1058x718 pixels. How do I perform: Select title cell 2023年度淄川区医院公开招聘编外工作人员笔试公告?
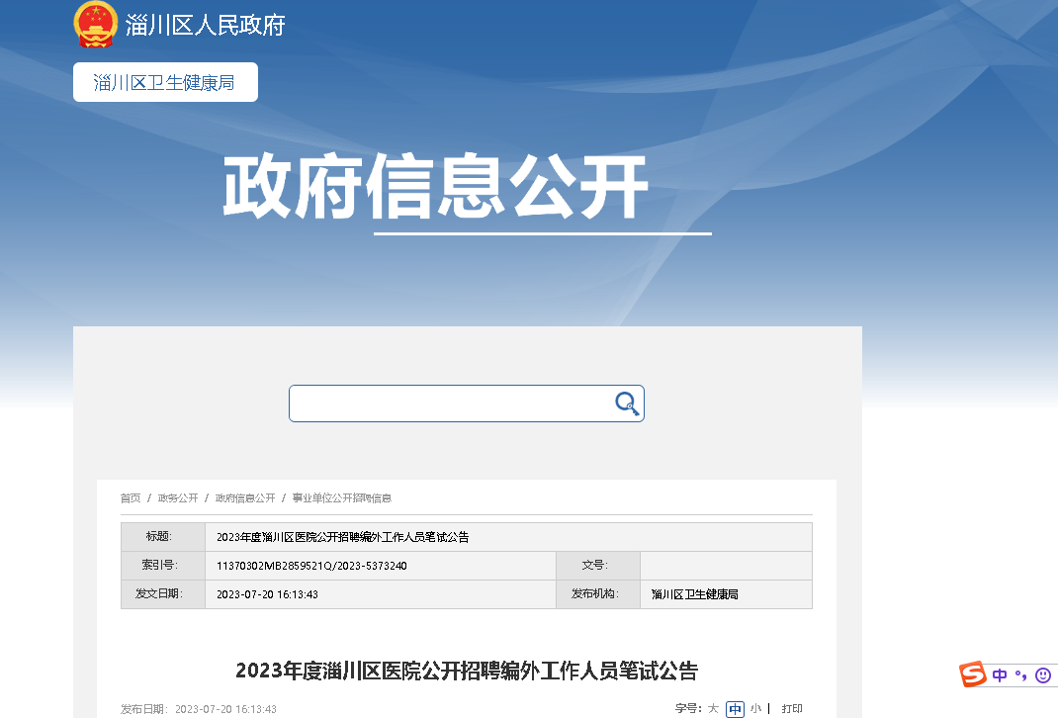[509, 537]
